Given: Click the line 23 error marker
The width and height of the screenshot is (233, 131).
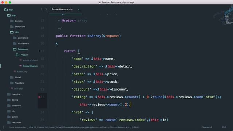Looking at the screenshot, I should [39, 97].
